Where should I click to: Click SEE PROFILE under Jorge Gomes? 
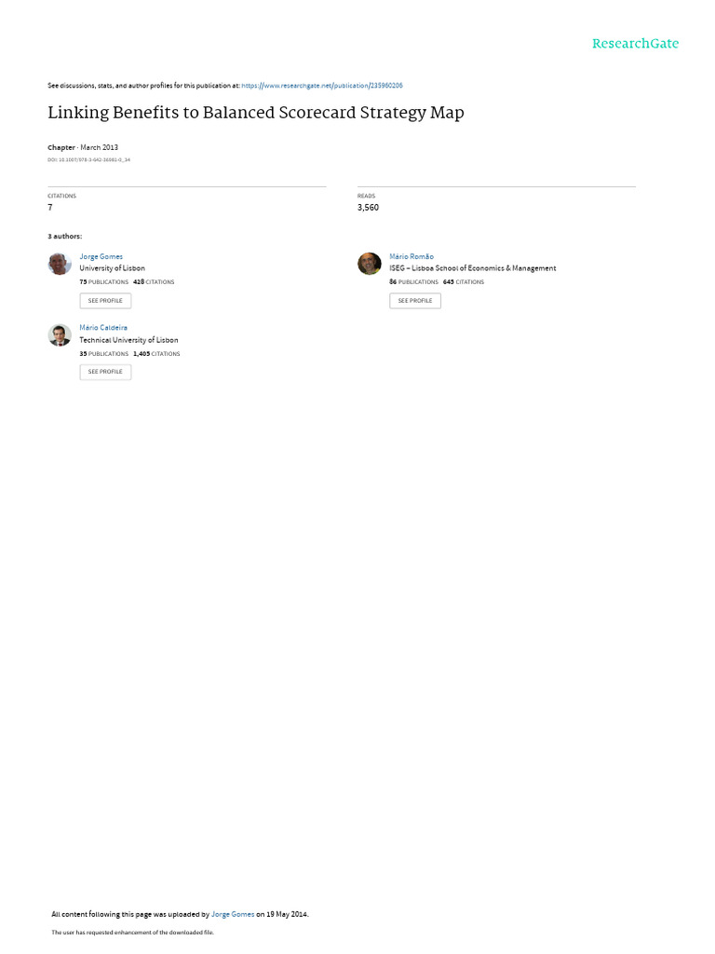click(105, 301)
